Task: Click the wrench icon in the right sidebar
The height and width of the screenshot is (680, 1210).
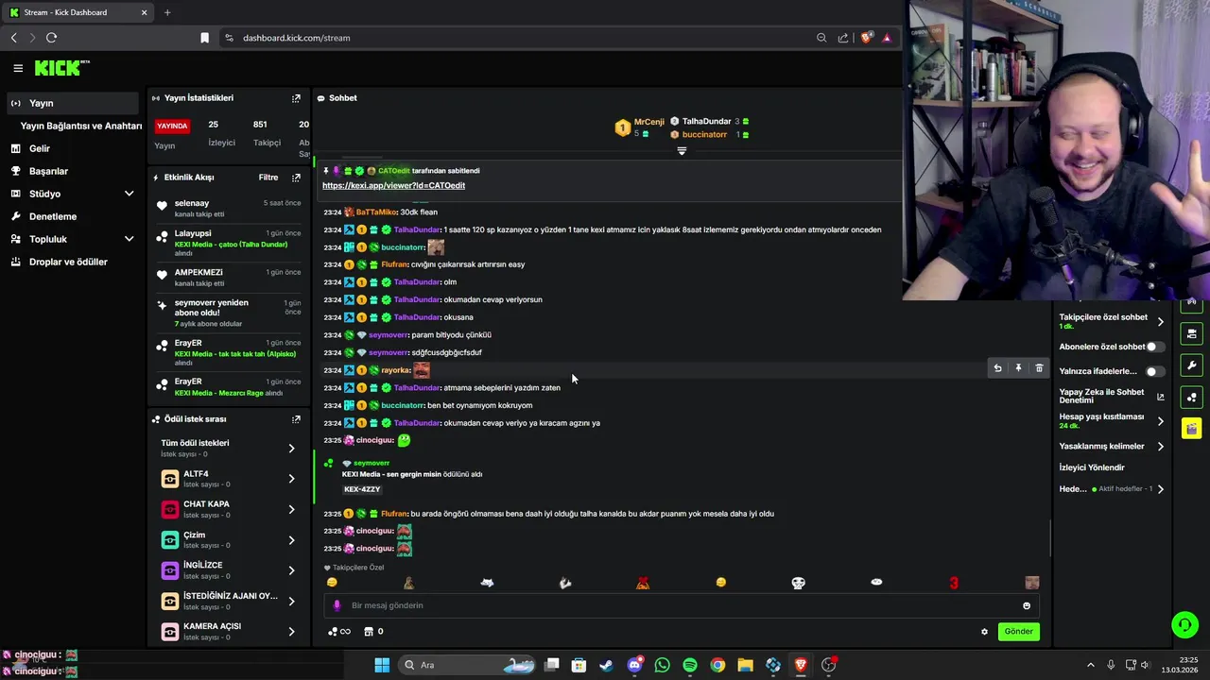Action: click(1192, 365)
